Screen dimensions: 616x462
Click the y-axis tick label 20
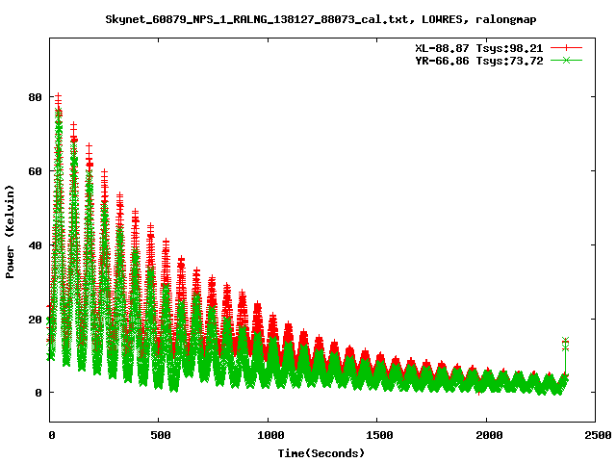coord(35,320)
